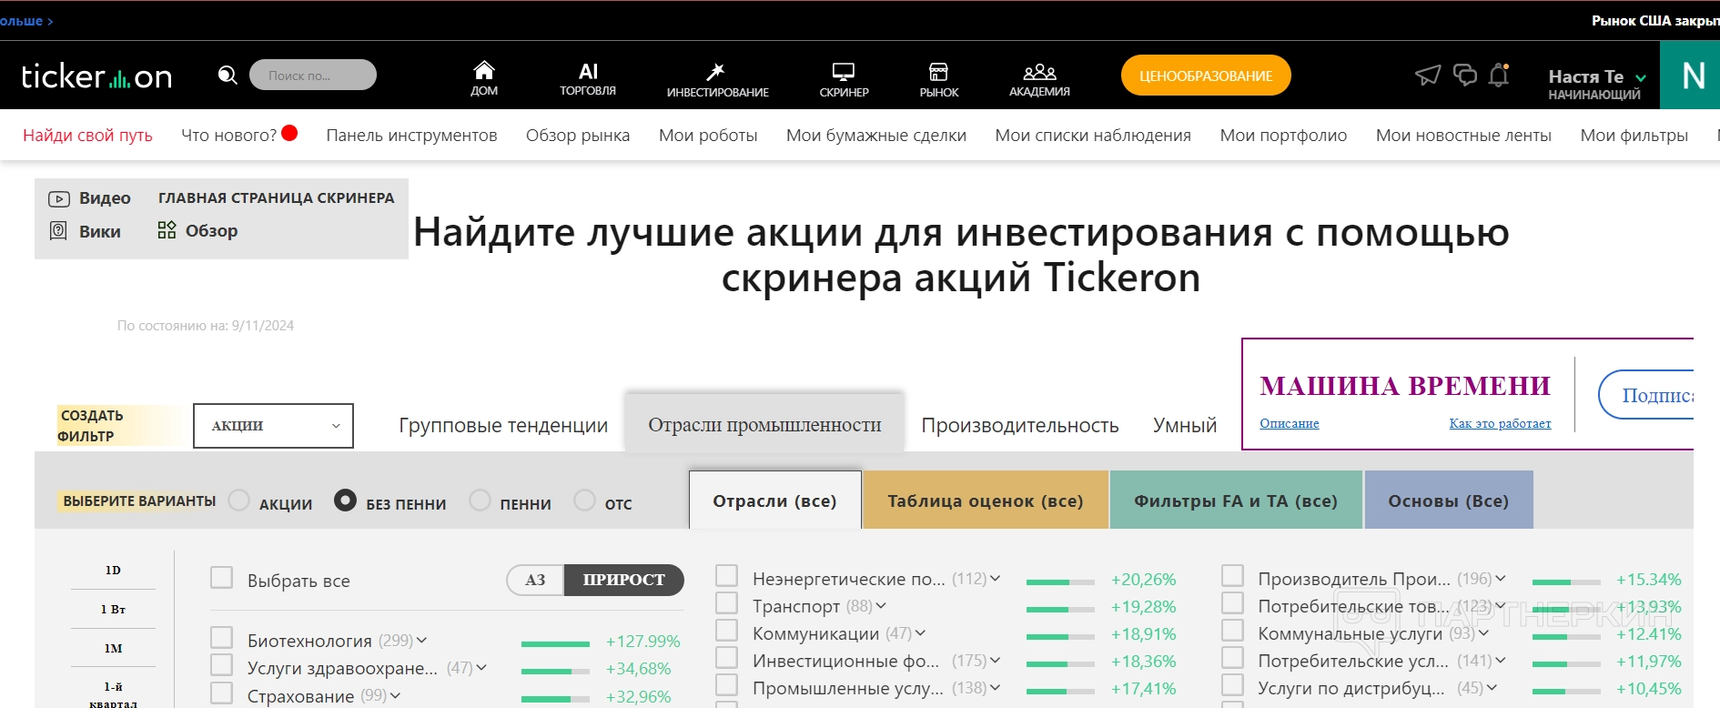Image resolution: width=1720 pixels, height=708 pixels.
Task: Check the Услуги здравоохранения checkbox
Action: point(221,665)
